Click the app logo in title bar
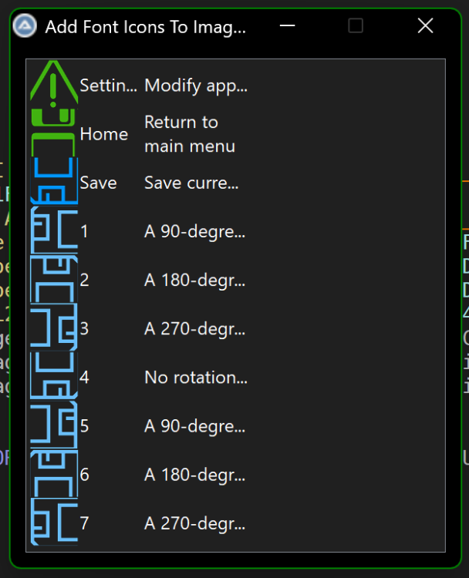 (25, 25)
